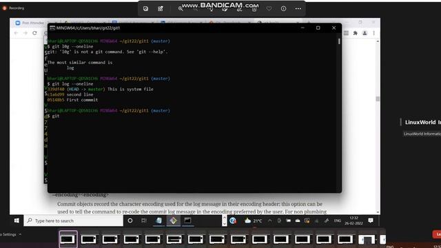The image size is (441, 248).
Task: Click the terminal window scrollbar thumb
Action: (x=339, y=41)
